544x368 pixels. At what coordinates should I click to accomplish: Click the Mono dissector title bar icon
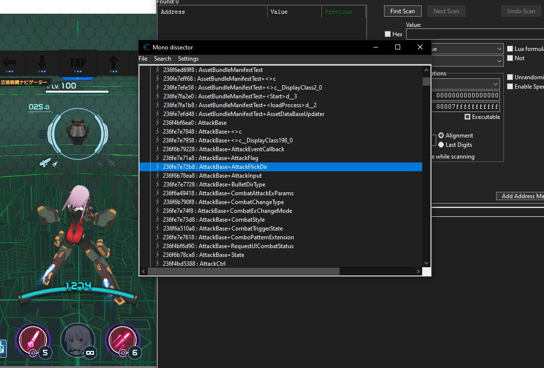coord(146,47)
